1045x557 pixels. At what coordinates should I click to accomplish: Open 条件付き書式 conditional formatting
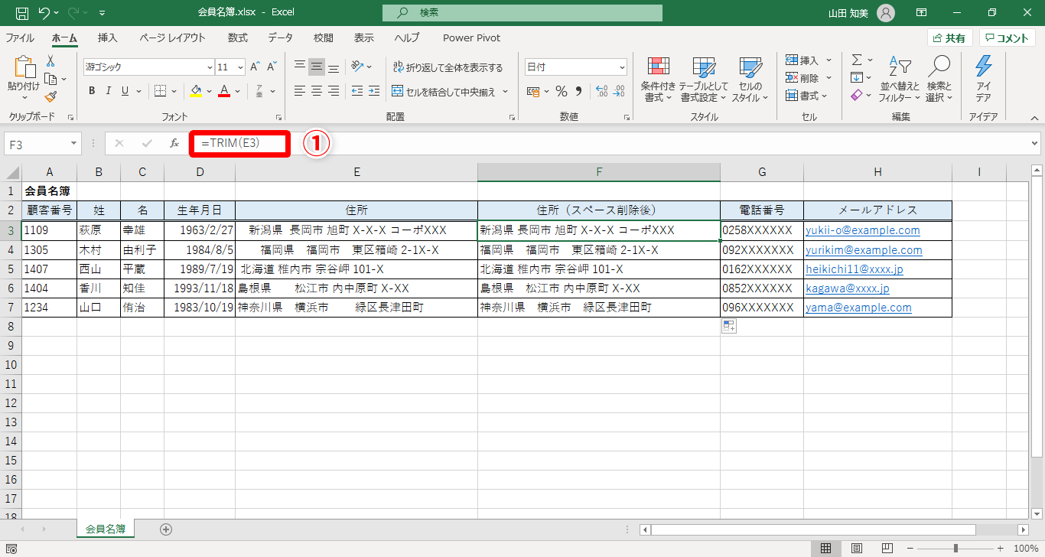coord(658,80)
